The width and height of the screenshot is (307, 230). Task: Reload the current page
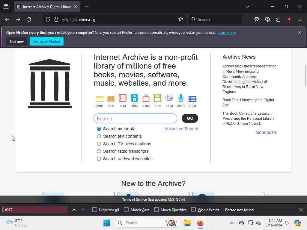point(29,19)
